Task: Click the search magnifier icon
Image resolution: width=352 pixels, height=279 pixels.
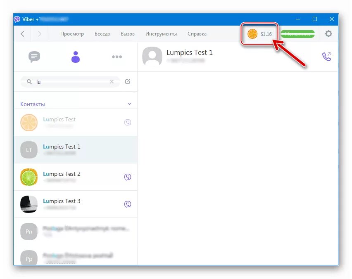Action: (x=29, y=82)
